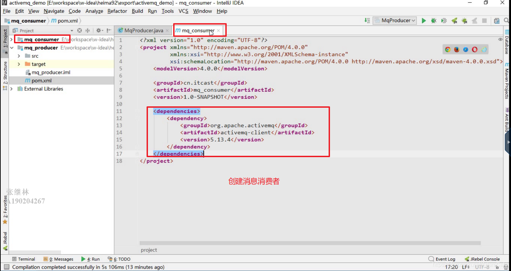The width and height of the screenshot is (511, 271).
Task: Open in Internet Explorer browser icon
Action: point(484,49)
